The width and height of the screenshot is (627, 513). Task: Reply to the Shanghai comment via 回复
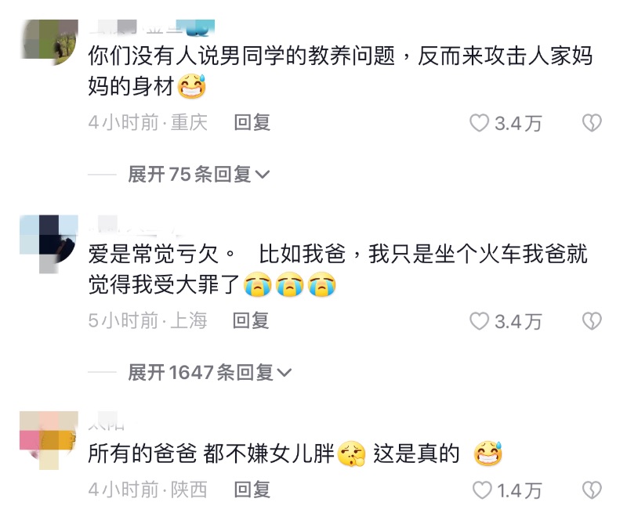tap(251, 321)
